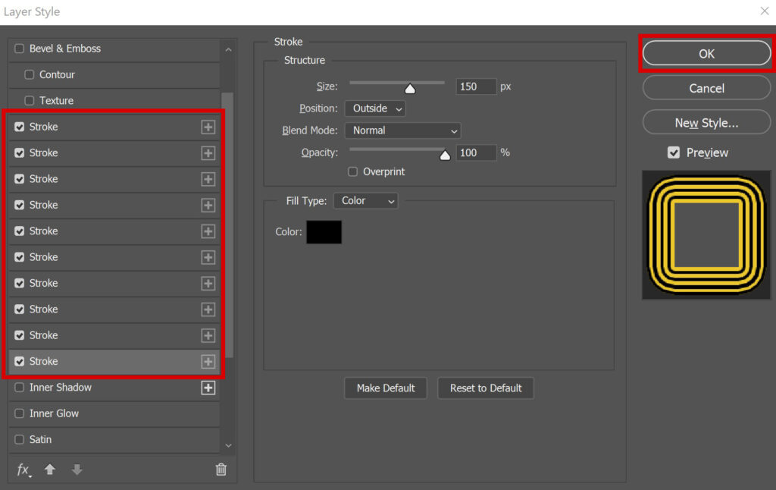Click the Structure section label
The height and width of the screenshot is (490, 776).
(x=305, y=60)
